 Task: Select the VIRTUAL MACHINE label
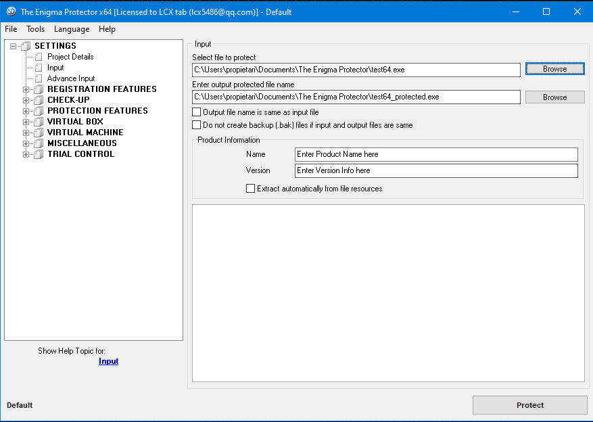tap(85, 133)
